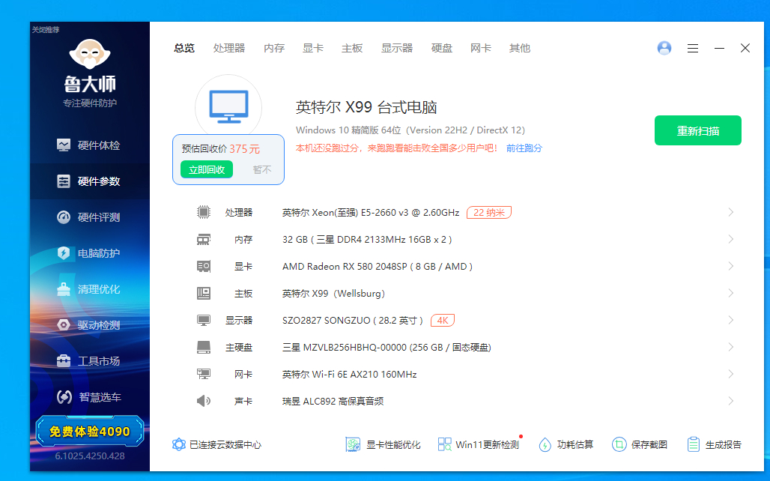Click the 22 纳米 badge
This screenshot has width=770, height=481.
488,212
